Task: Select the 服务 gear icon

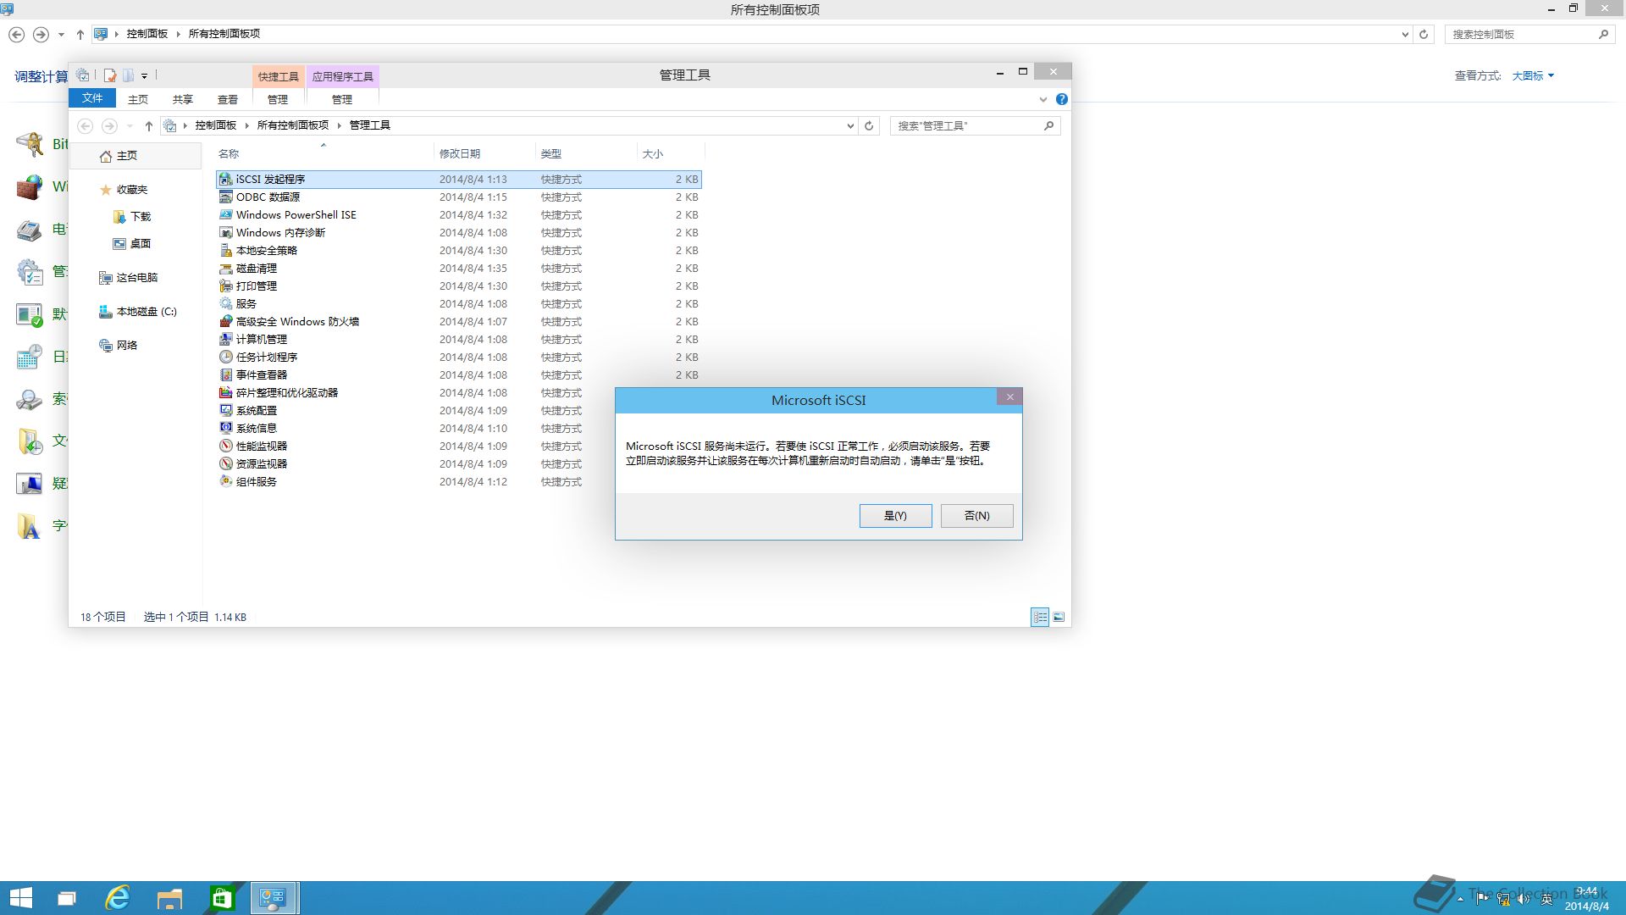Action: [225, 303]
